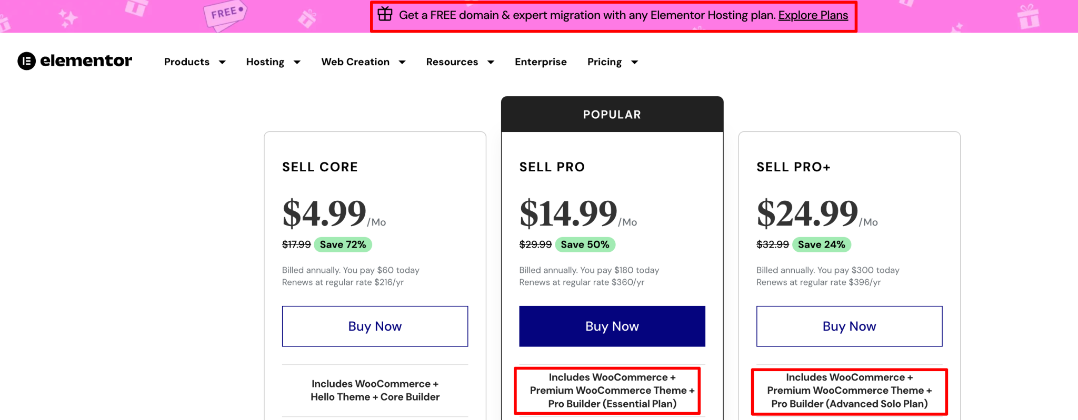Click the SELL CORE plan title
This screenshot has width=1078, height=420.
click(x=320, y=167)
